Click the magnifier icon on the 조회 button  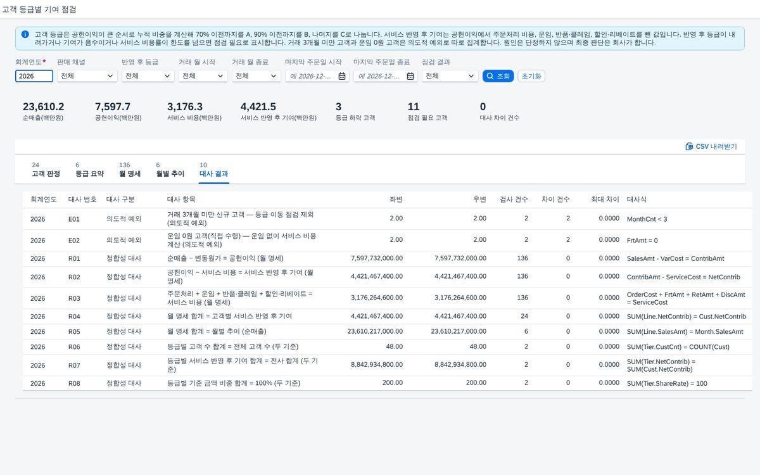click(x=490, y=76)
